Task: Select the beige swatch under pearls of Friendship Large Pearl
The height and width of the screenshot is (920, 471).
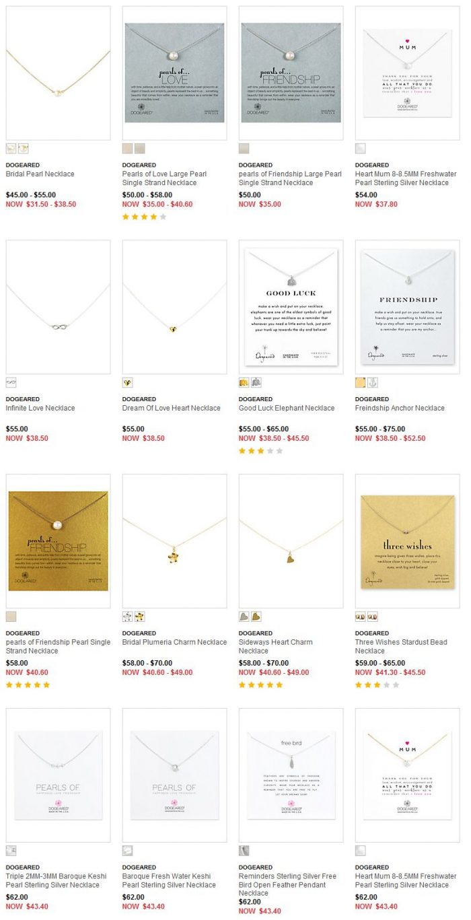Action: click(244, 148)
